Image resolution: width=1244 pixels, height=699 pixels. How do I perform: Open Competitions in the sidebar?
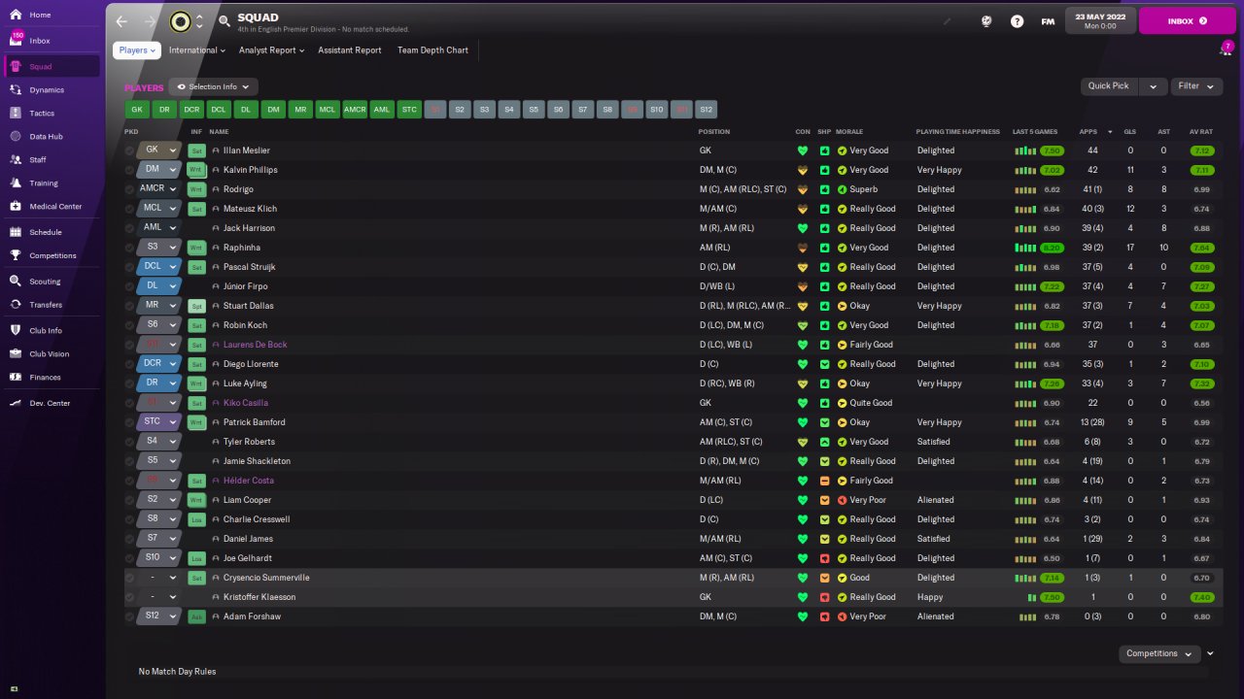(52, 256)
